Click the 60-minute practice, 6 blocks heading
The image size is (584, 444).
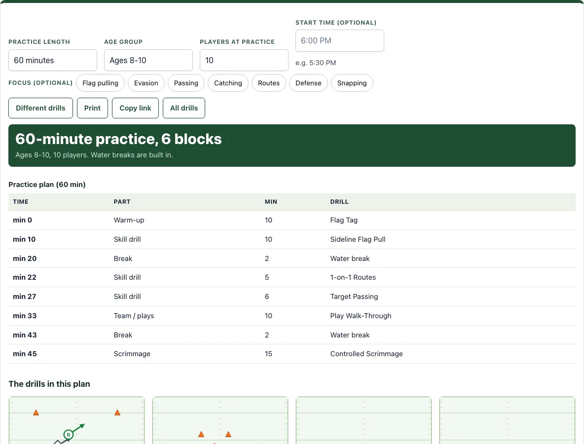point(118,139)
